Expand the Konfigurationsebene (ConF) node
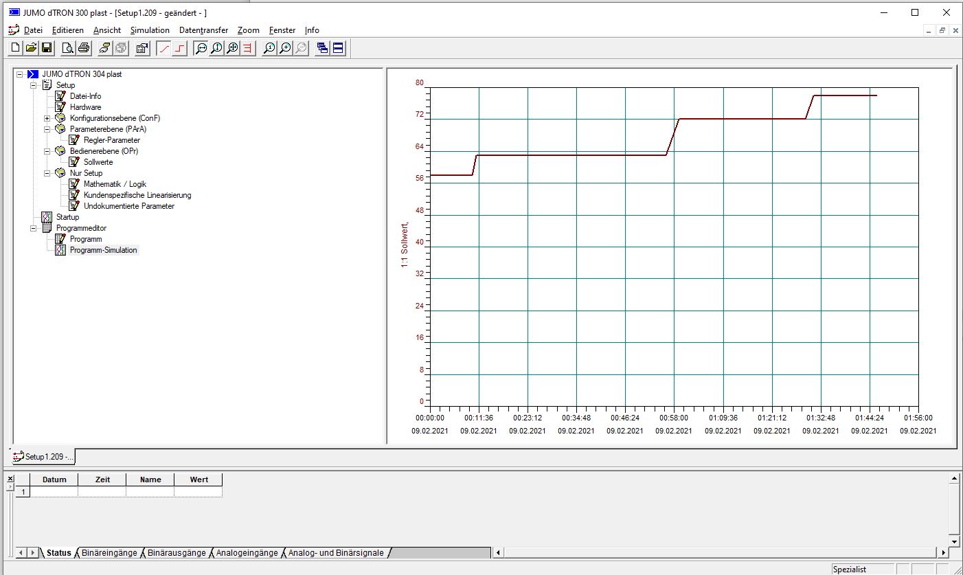 47,118
